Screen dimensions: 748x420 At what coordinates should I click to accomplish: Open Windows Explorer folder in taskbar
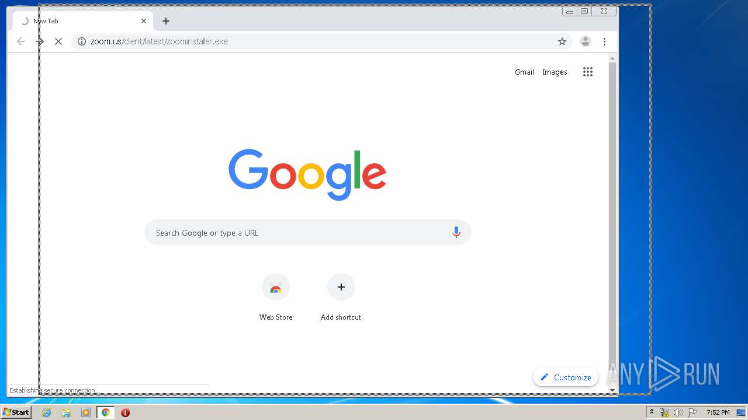click(66, 412)
